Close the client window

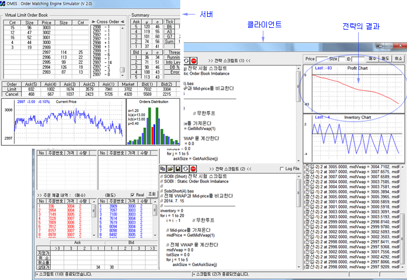tap(400, 46)
